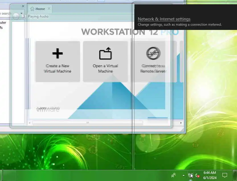Click the horizontal scrollbar thumb in VMware
The width and height of the screenshot is (237, 181).
click(88, 123)
